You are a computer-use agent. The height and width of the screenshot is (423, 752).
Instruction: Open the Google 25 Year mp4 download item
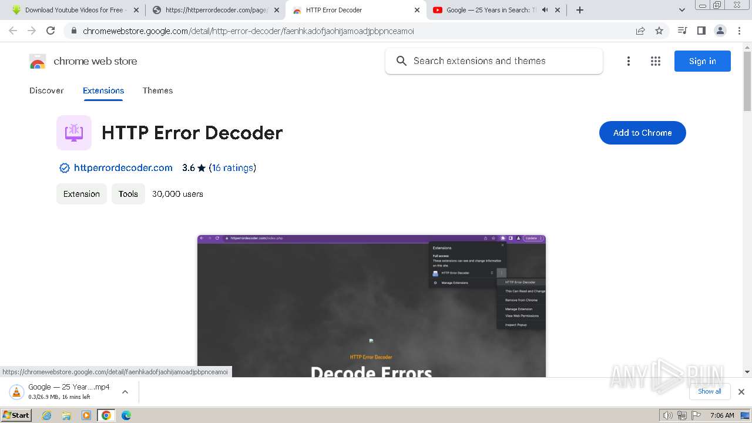69,391
